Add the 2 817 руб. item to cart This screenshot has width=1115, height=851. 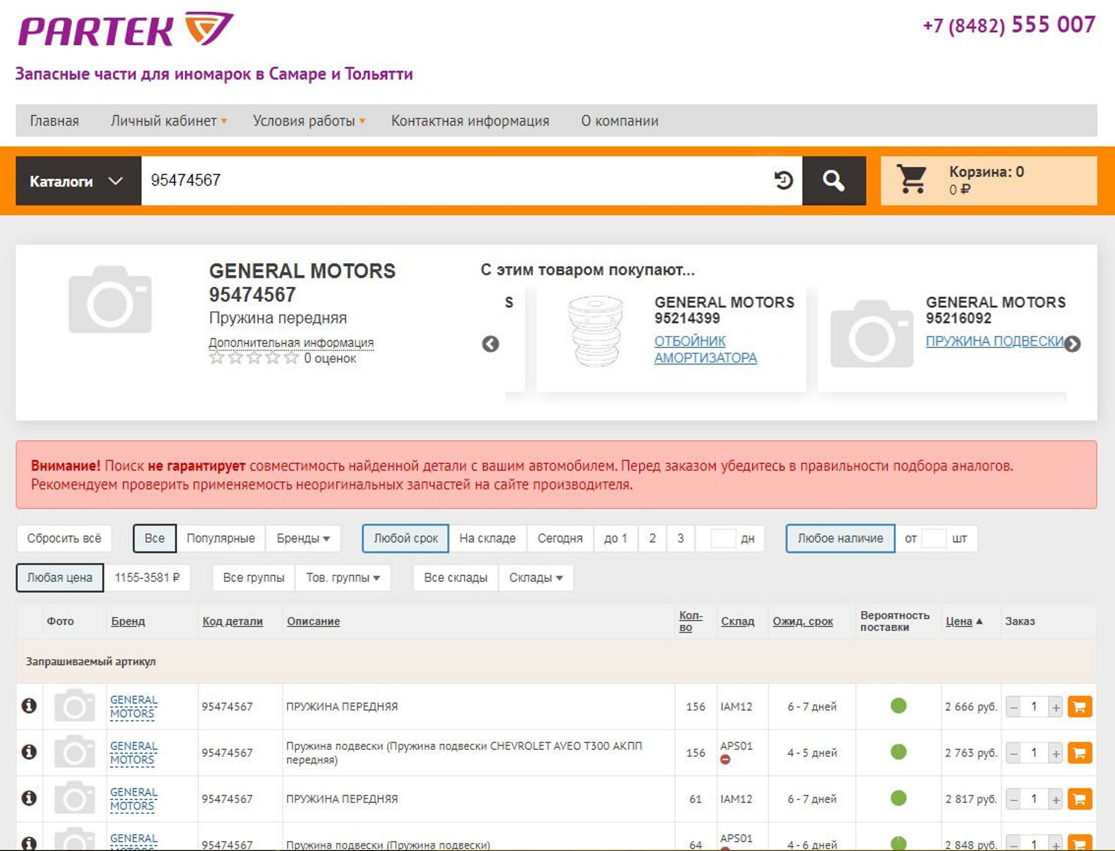1080,799
